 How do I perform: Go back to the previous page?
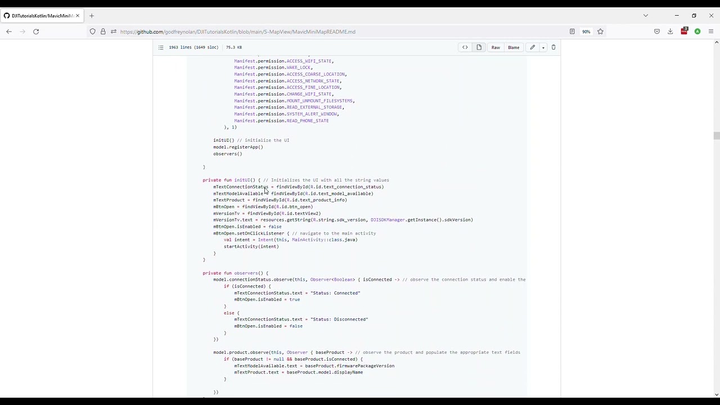9,31
